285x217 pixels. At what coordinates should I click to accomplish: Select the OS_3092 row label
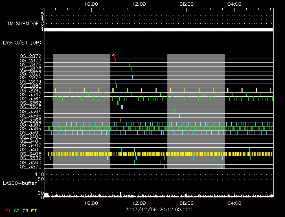click(31, 90)
